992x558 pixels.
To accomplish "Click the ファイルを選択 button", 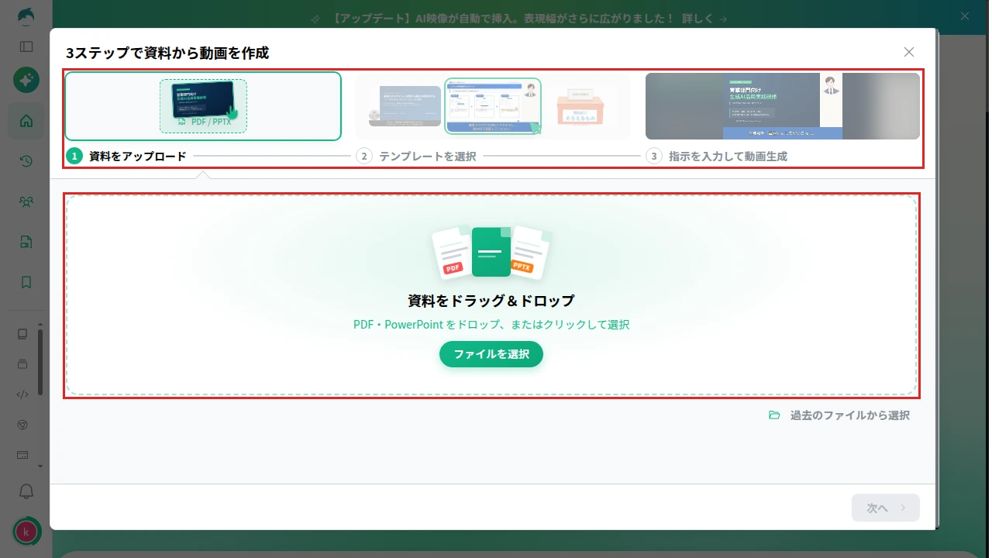I will pos(491,354).
